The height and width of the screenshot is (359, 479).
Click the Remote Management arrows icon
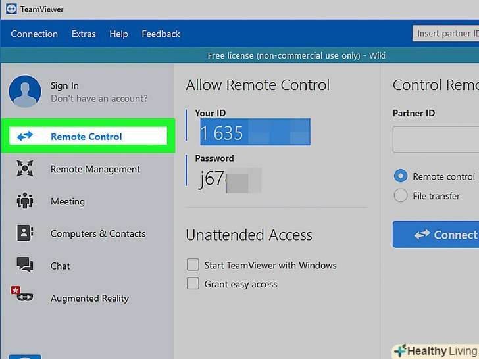[25, 168]
